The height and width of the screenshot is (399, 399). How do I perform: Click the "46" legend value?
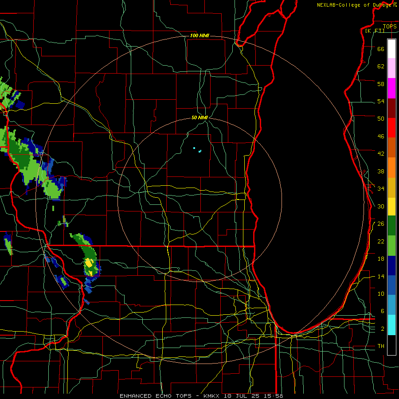click(381, 137)
